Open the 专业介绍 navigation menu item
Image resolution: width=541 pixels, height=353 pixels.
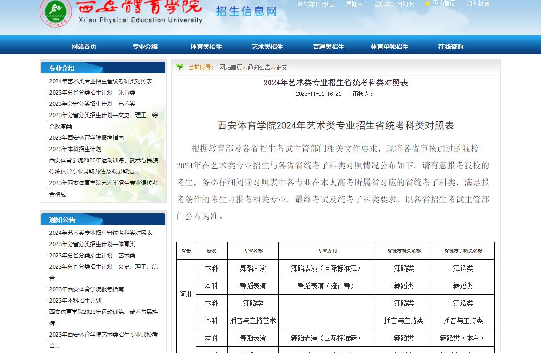click(145, 47)
